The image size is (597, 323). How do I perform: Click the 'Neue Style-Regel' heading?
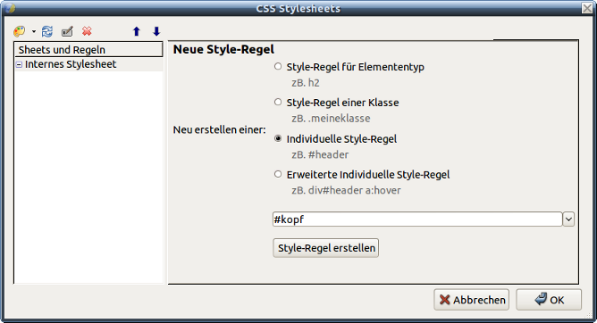223,49
